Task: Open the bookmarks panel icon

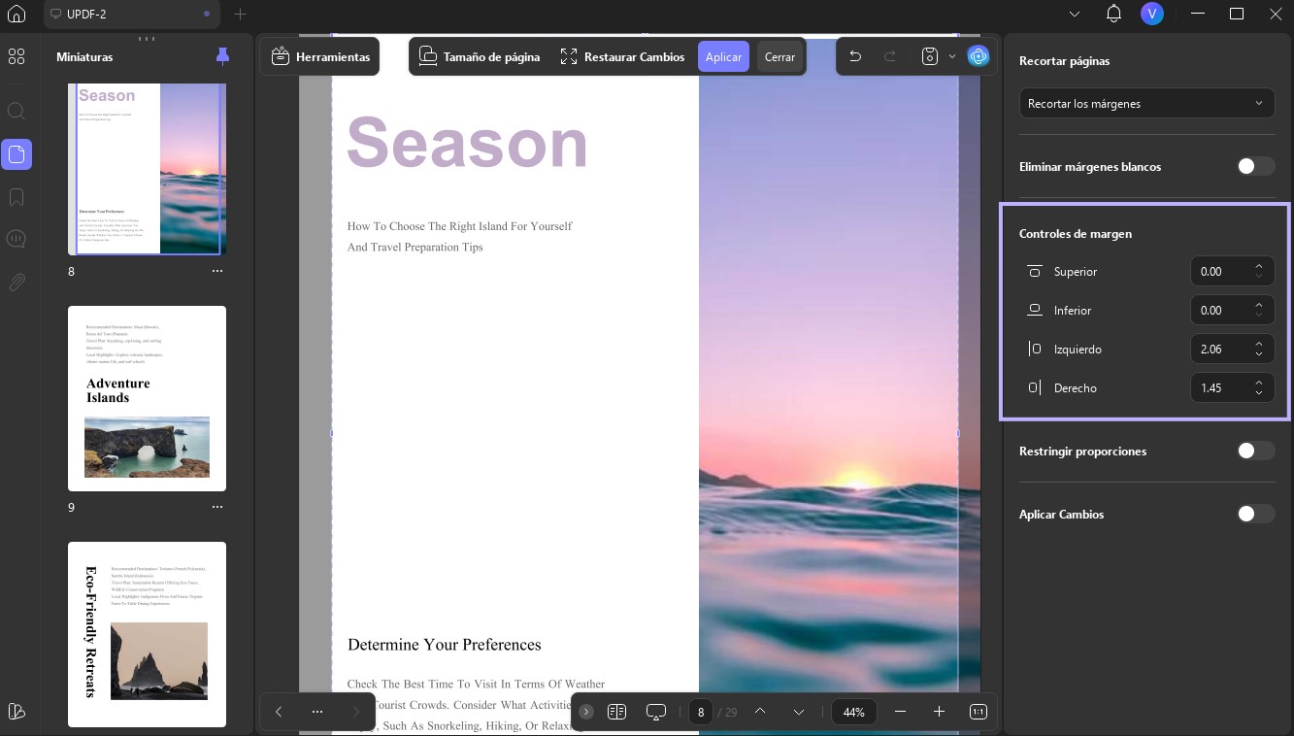Action: pos(17,197)
